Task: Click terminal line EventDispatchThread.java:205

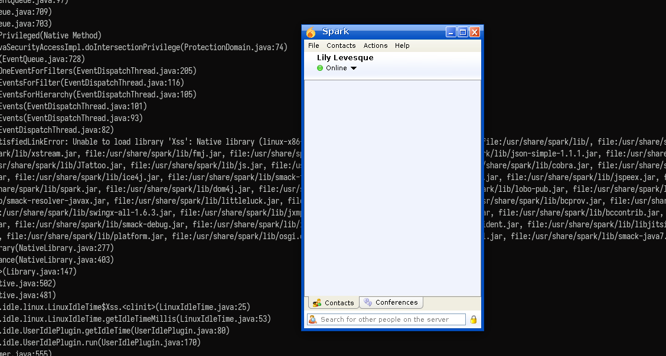Action: (98, 71)
